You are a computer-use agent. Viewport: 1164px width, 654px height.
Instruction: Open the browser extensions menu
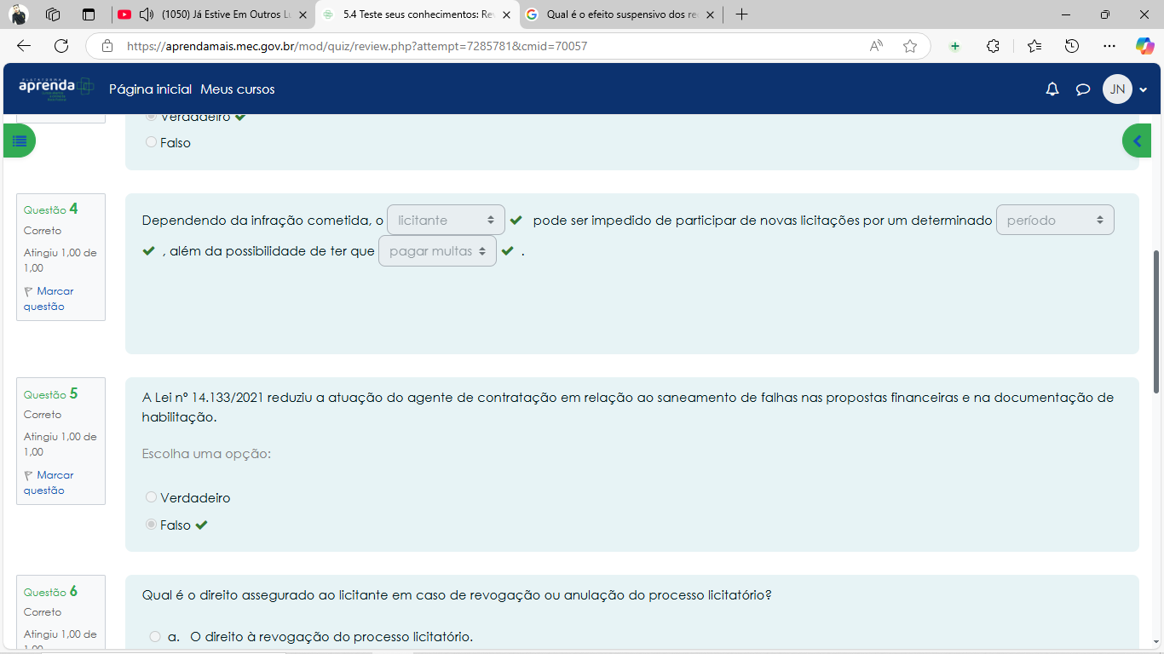pyautogui.click(x=993, y=46)
